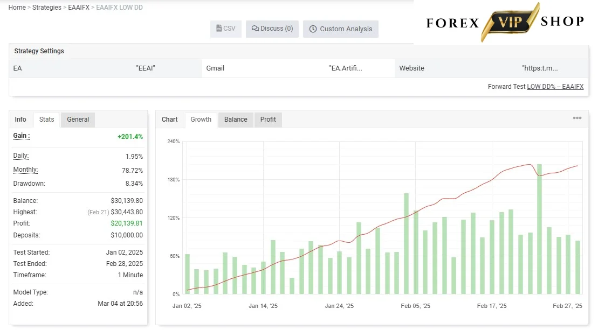Switch to the Info tab

[20, 120]
